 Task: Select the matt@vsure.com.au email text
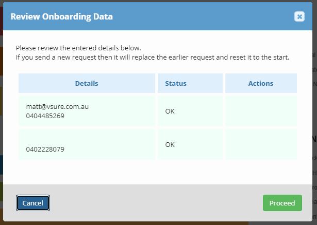pyautogui.click(x=57, y=107)
